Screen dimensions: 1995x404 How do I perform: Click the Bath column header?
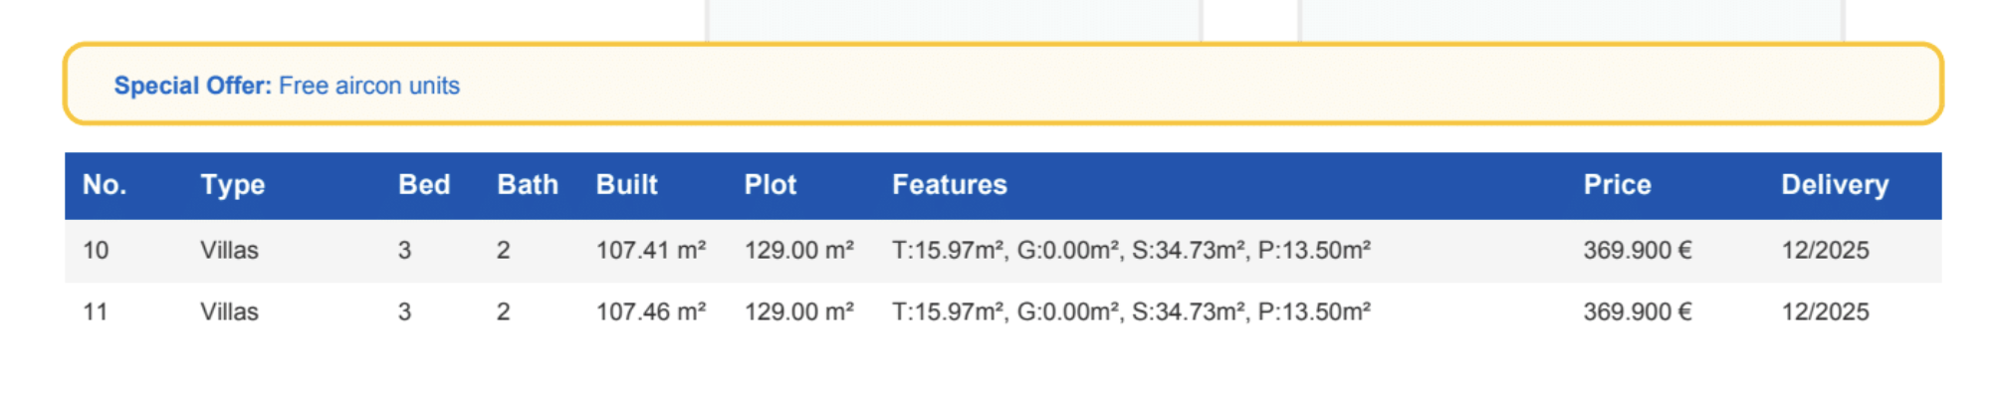pos(528,185)
